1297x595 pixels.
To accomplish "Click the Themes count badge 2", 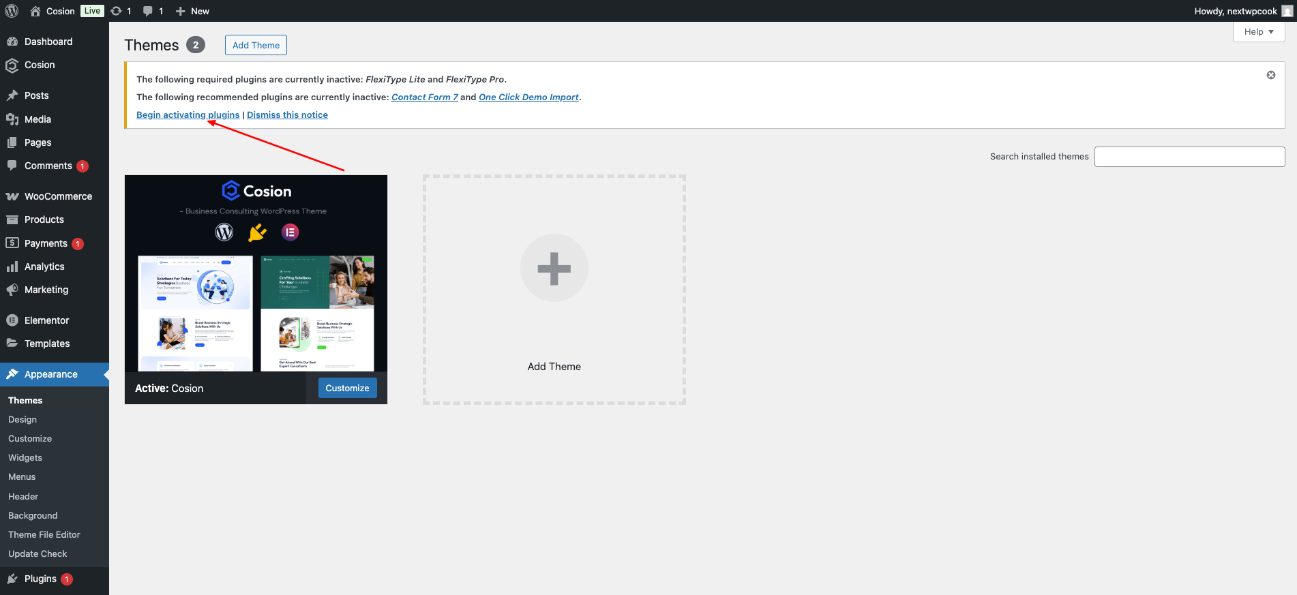I will [x=196, y=45].
